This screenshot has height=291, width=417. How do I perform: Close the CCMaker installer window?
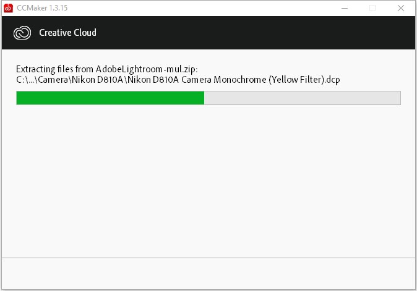pyautogui.click(x=401, y=8)
